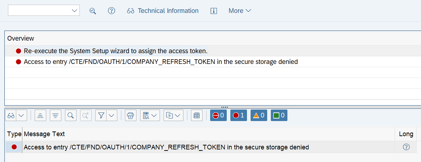Toggle the green success messages filter
Viewport: 421px width, 162px height.
pyautogui.click(x=279, y=116)
